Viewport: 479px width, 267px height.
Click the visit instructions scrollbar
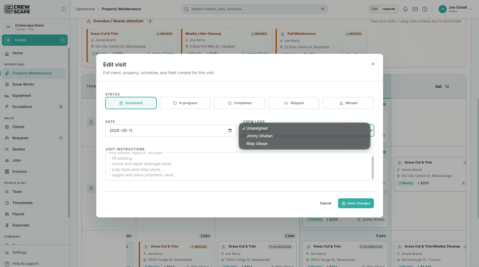point(372,167)
